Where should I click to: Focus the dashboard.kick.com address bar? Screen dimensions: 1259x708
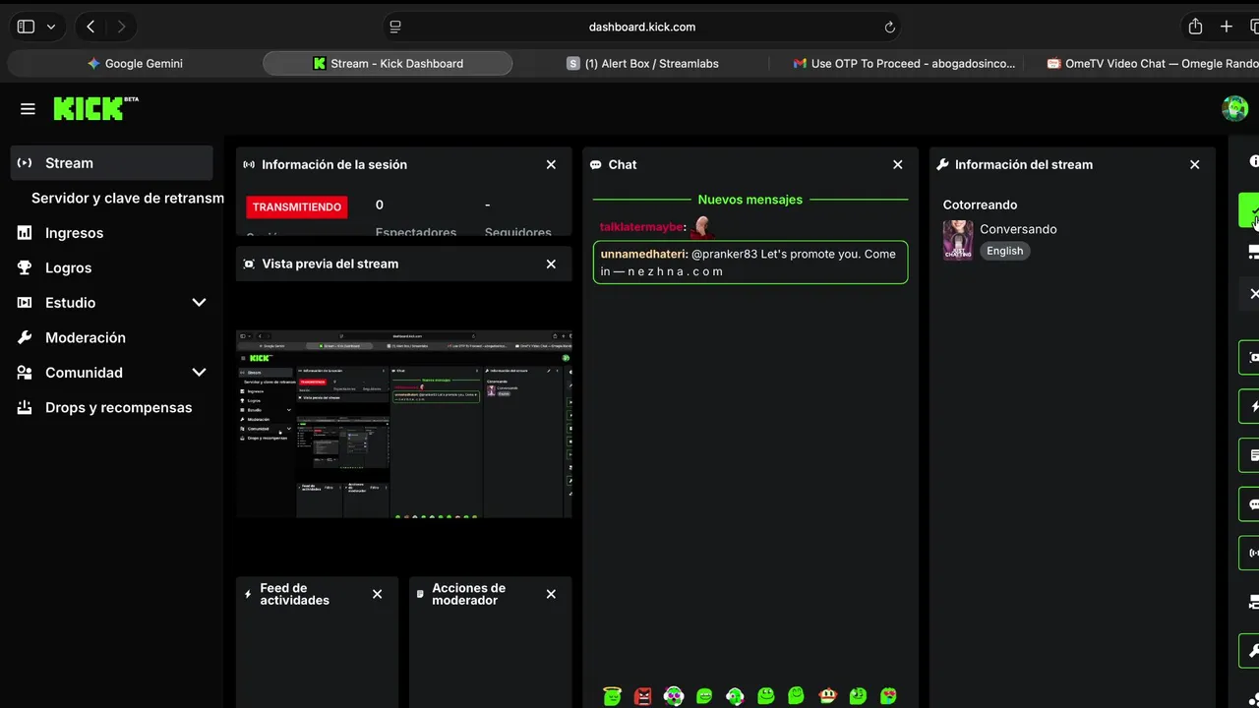[641, 27]
